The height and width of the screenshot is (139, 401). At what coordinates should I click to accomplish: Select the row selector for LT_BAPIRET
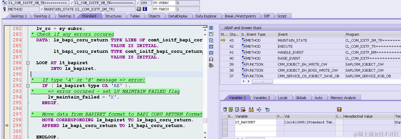[x=225, y=122]
